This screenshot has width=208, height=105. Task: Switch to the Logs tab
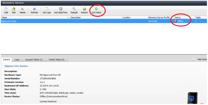tap(17, 59)
